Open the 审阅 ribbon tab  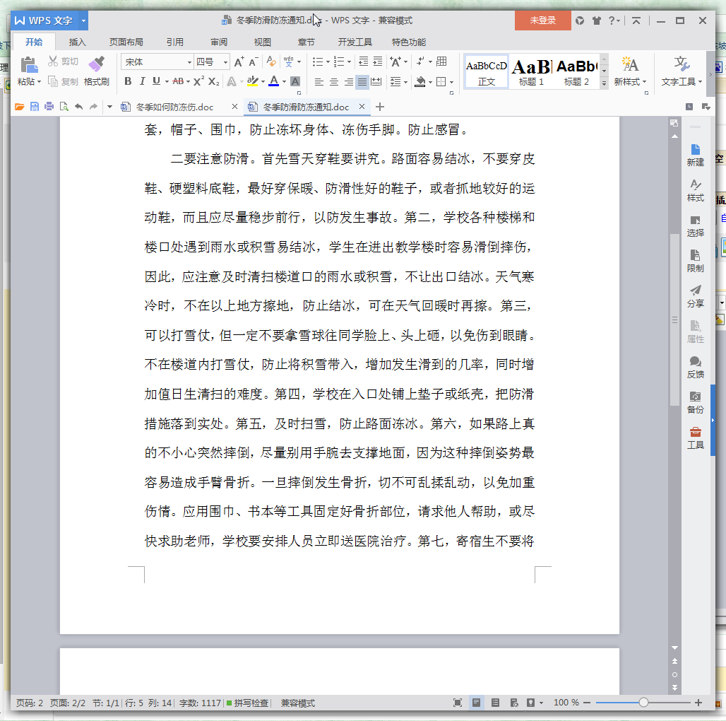(x=219, y=42)
